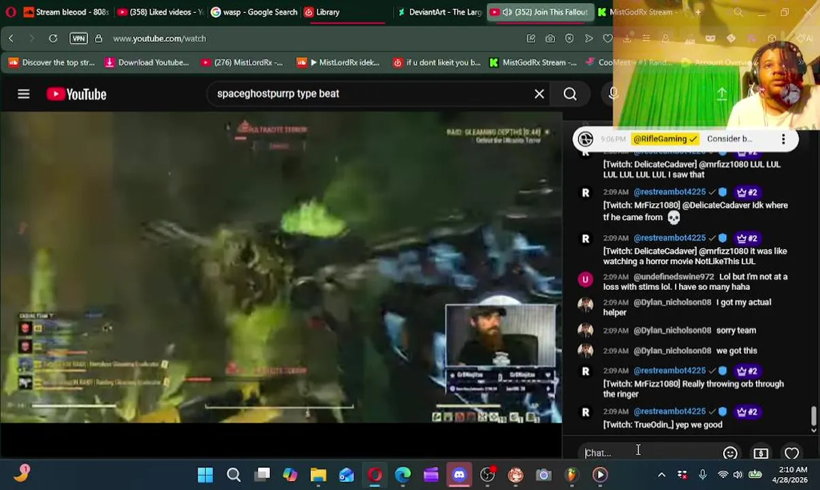Open Discover the top str... bookmark
820x490 pixels.
[x=52, y=63]
